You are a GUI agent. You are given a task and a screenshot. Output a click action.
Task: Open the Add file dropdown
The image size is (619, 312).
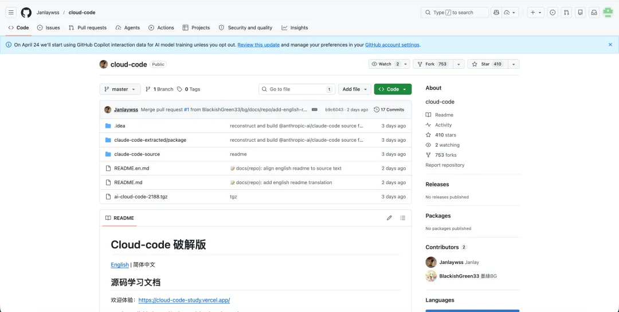[355, 89]
